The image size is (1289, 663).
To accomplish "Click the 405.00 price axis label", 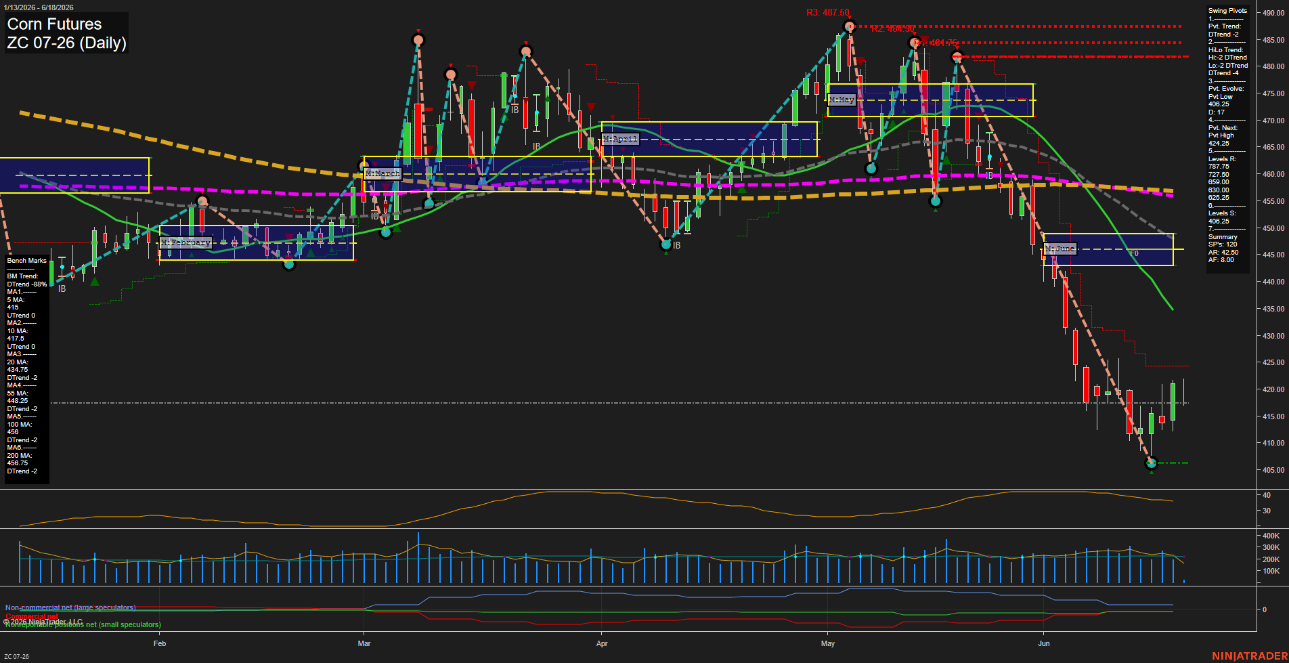I will [x=1273, y=470].
